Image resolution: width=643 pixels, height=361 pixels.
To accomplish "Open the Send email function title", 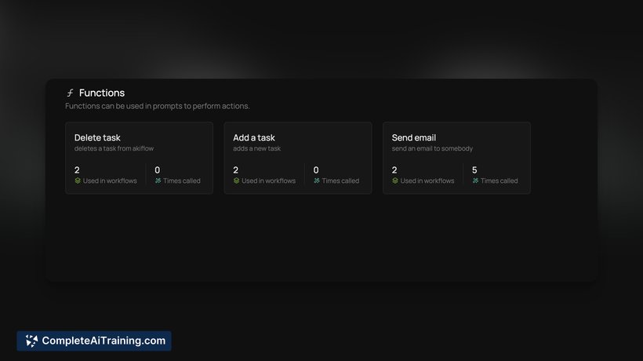I will 413,137.
